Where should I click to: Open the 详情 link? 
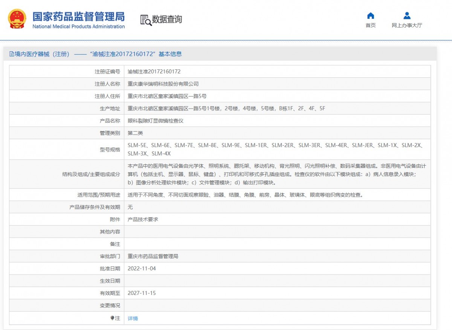(x=133, y=318)
